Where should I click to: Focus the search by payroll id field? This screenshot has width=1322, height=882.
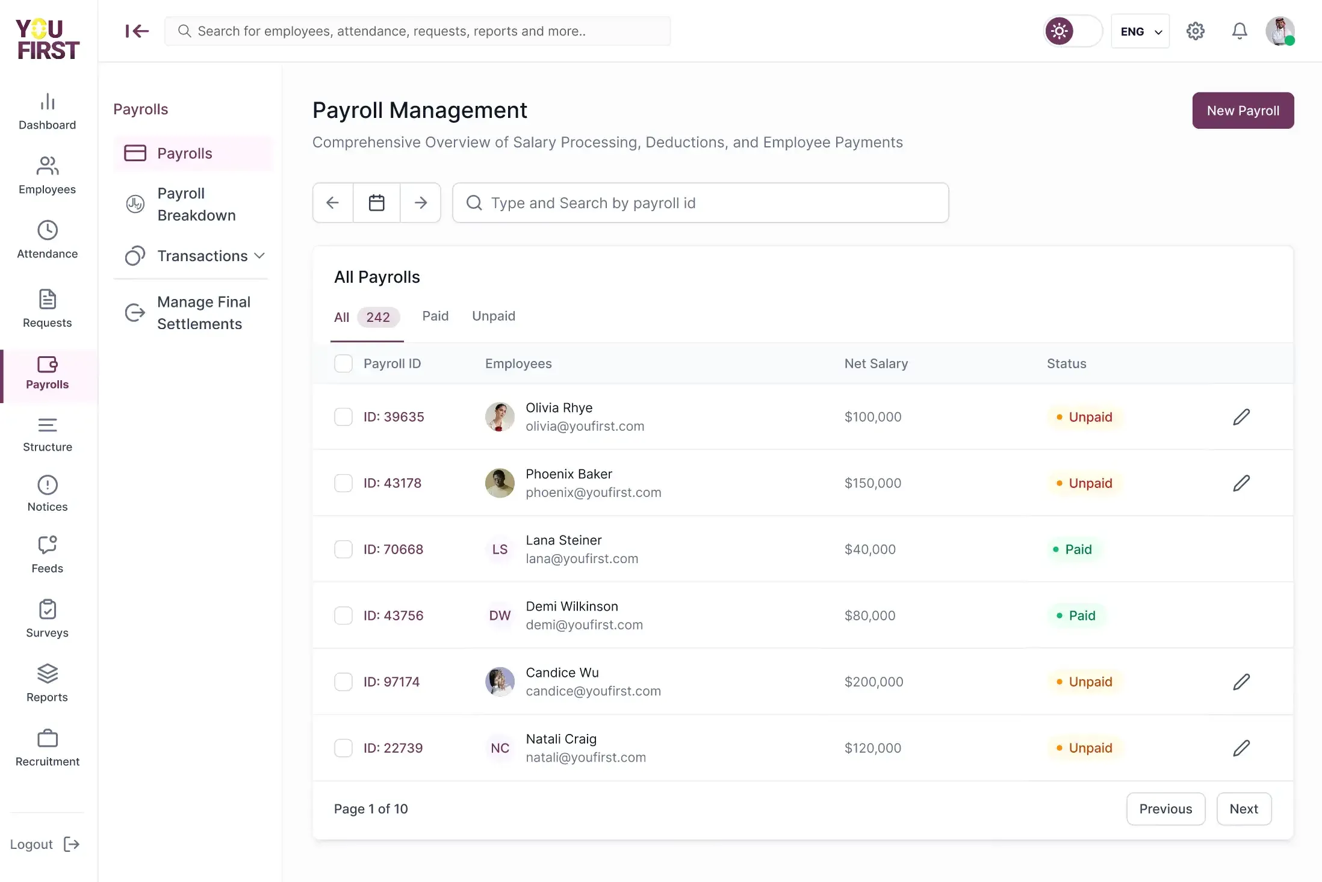(700, 203)
